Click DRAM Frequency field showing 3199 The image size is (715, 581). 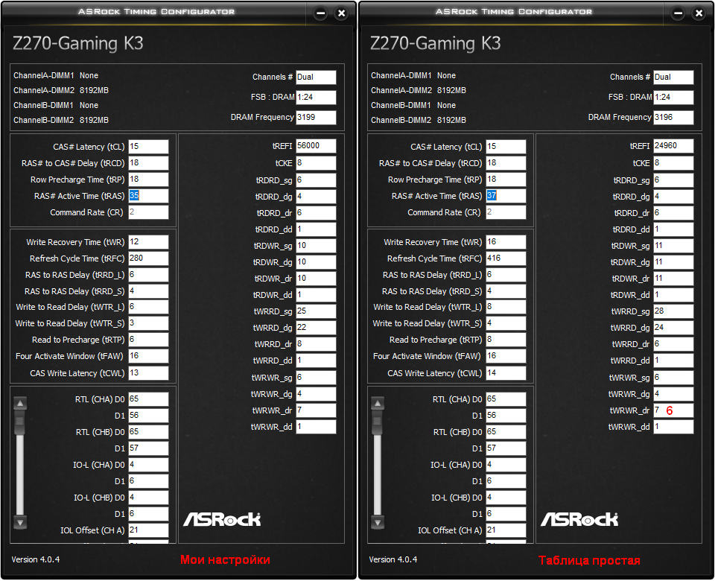[316, 117]
